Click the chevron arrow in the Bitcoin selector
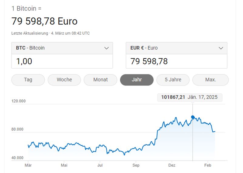 (x=106, y=48)
